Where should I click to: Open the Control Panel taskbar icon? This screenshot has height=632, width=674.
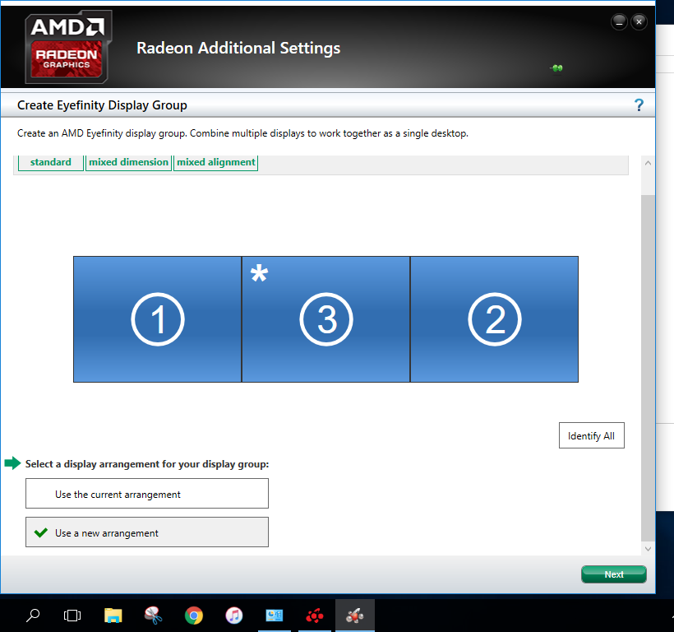[275, 616]
